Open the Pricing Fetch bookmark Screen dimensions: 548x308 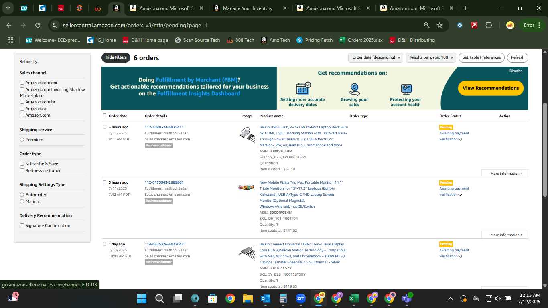(x=315, y=40)
